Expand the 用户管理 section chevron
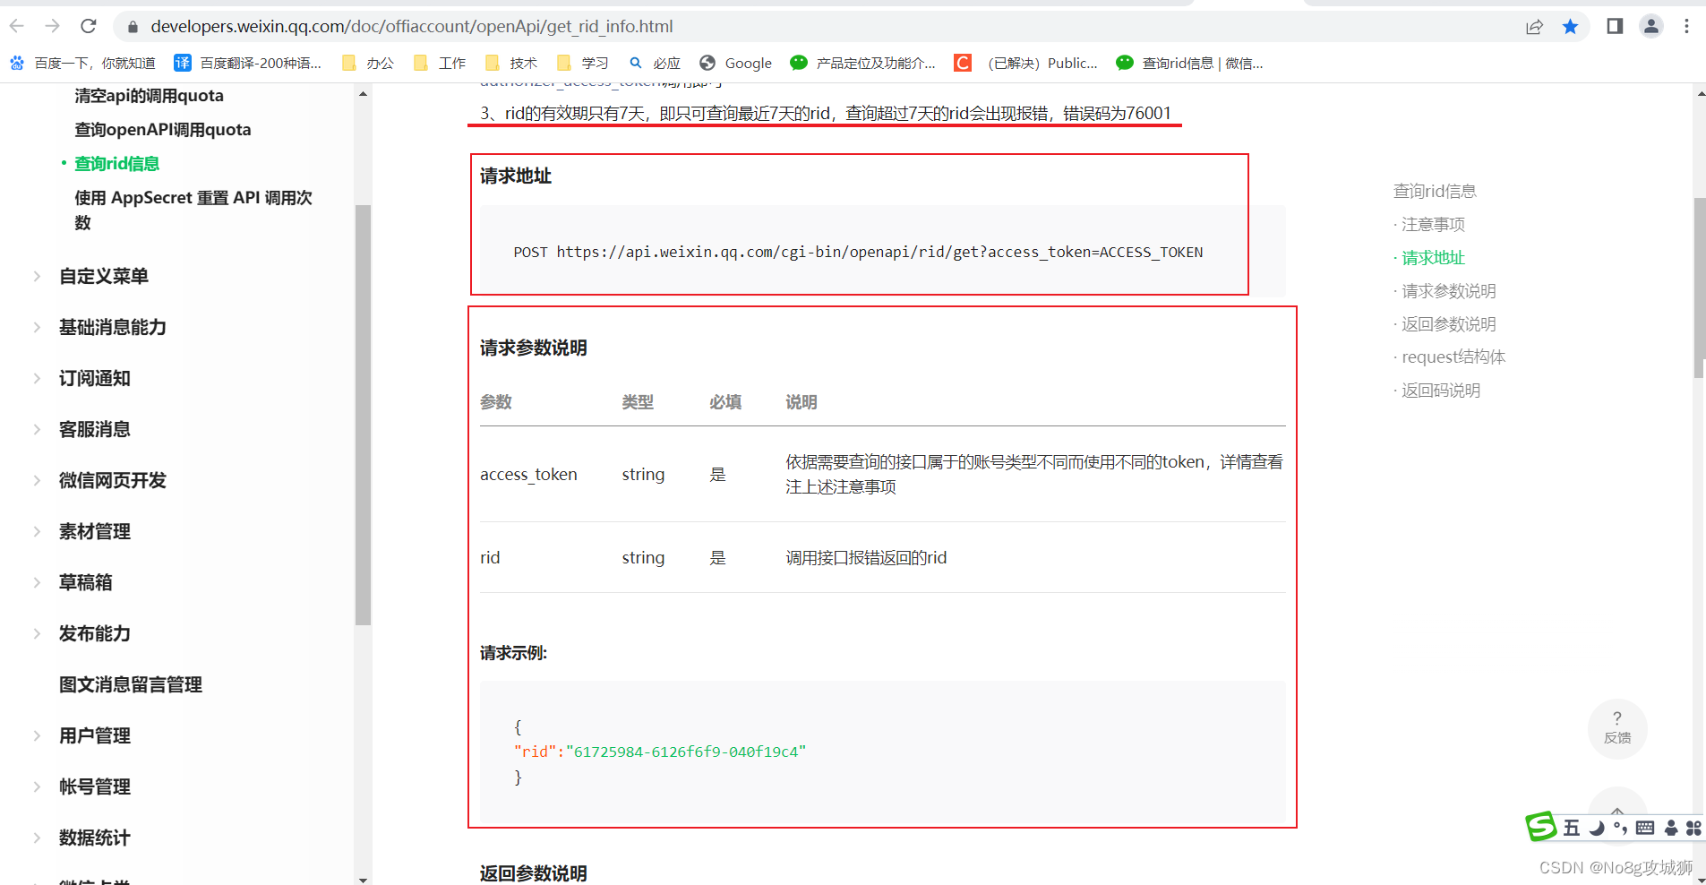The height and width of the screenshot is (885, 1706). pos(37,735)
